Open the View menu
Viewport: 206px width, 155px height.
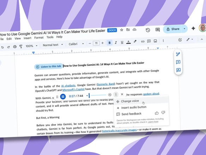point(18,38)
